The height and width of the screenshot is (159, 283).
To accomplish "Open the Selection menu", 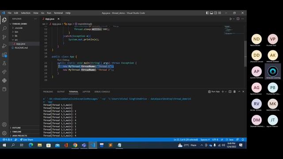I will (x=26, y=13).
